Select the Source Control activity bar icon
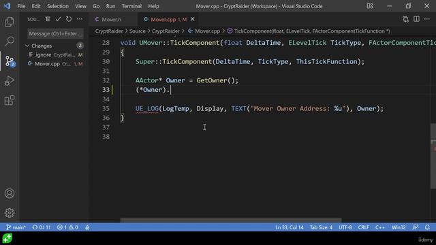The width and height of the screenshot is (436, 245). [x=10, y=61]
